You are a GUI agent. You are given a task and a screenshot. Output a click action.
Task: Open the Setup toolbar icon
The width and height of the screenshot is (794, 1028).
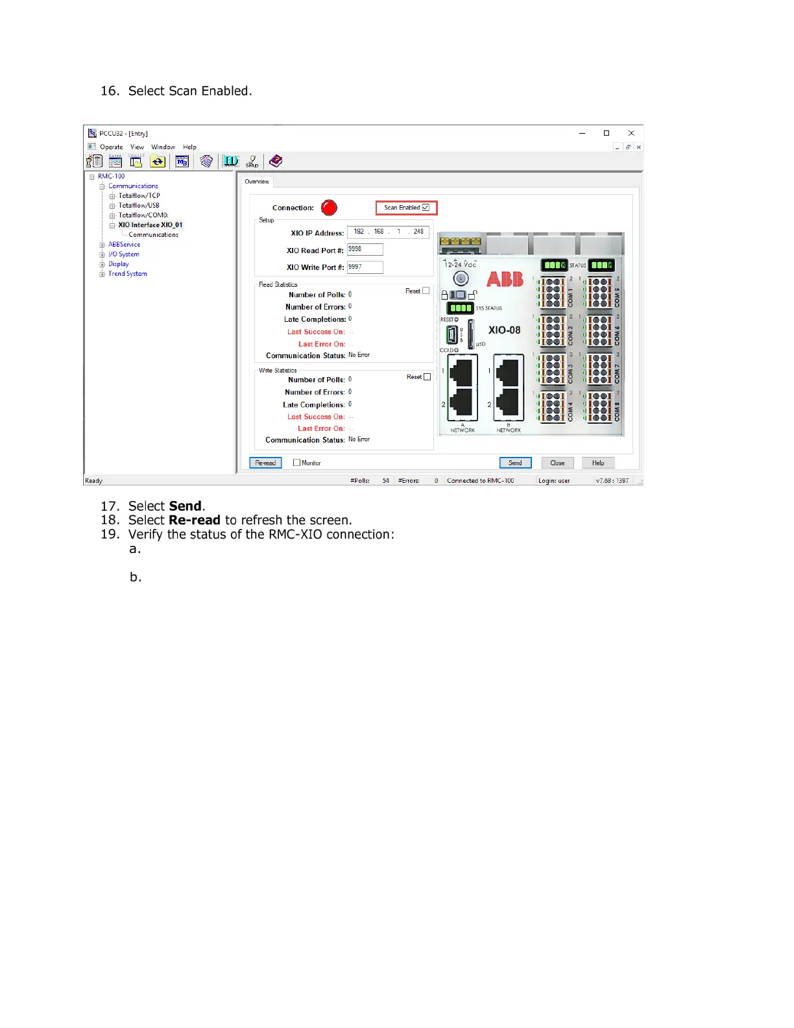click(252, 161)
